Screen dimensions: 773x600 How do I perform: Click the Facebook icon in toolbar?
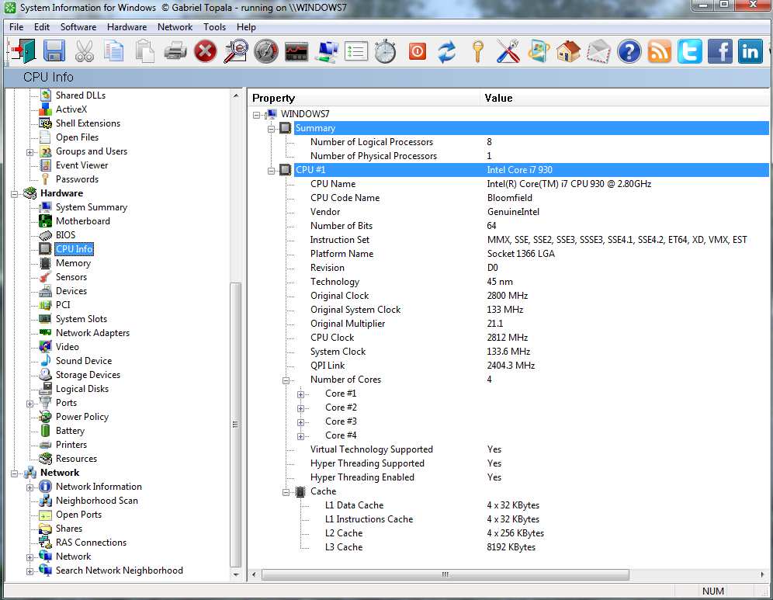[719, 51]
